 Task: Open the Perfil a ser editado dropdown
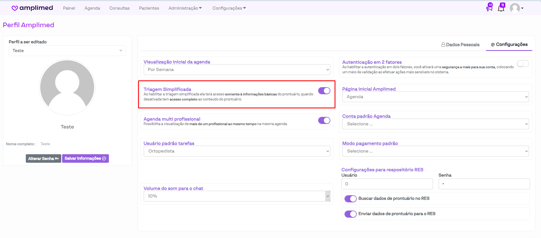pyautogui.click(x=67, y=51)
